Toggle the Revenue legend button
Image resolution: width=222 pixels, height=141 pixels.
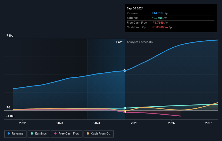[x=15, y=134]
